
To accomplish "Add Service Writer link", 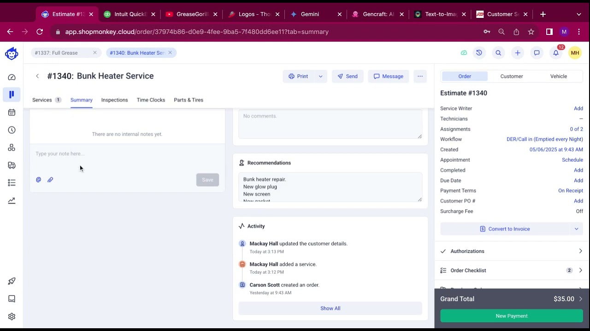I will [x=578, y=108].
